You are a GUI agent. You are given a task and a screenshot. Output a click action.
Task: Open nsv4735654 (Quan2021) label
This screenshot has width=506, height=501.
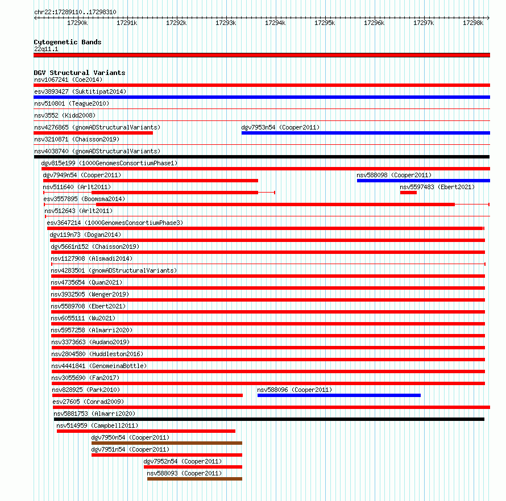pyautogui.click(x=86, y=282)
